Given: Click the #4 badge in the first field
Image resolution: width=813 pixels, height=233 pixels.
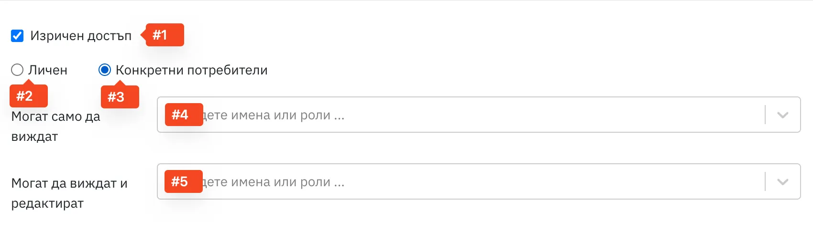Looking at the screenshot, I should (184, 115).
